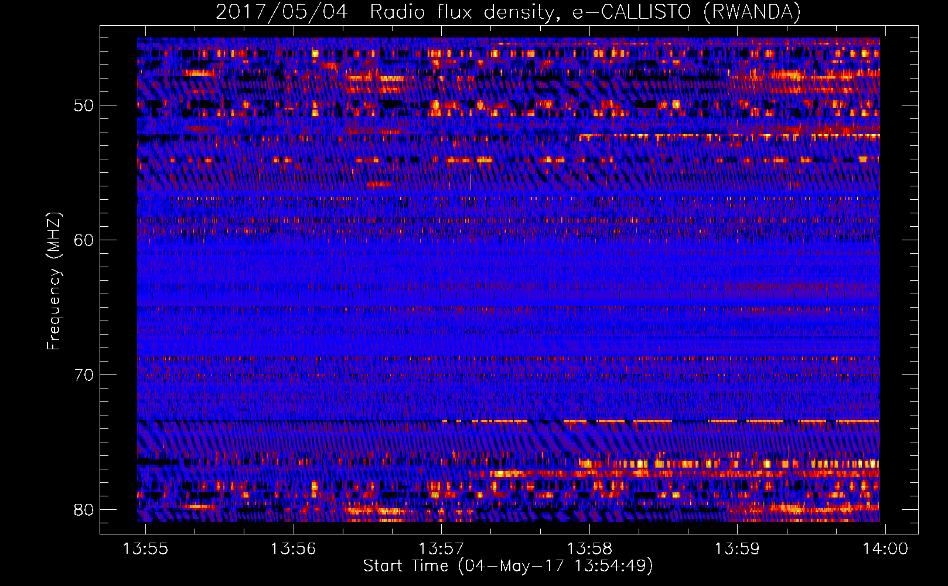Click the 'Start Time (04-May-17 13:54:49)' label
The height and width of the screenshot is (586, 948).
coord(508,565)
